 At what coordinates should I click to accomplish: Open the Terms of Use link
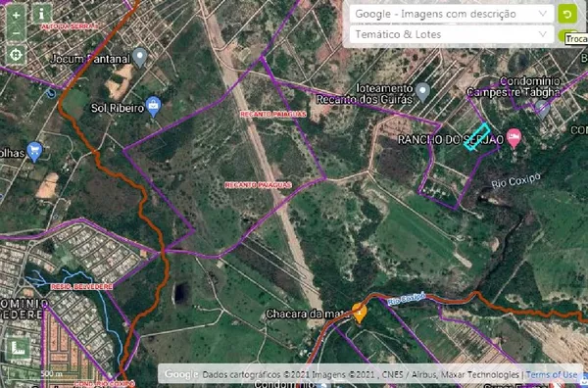click(x=551, y=374)
